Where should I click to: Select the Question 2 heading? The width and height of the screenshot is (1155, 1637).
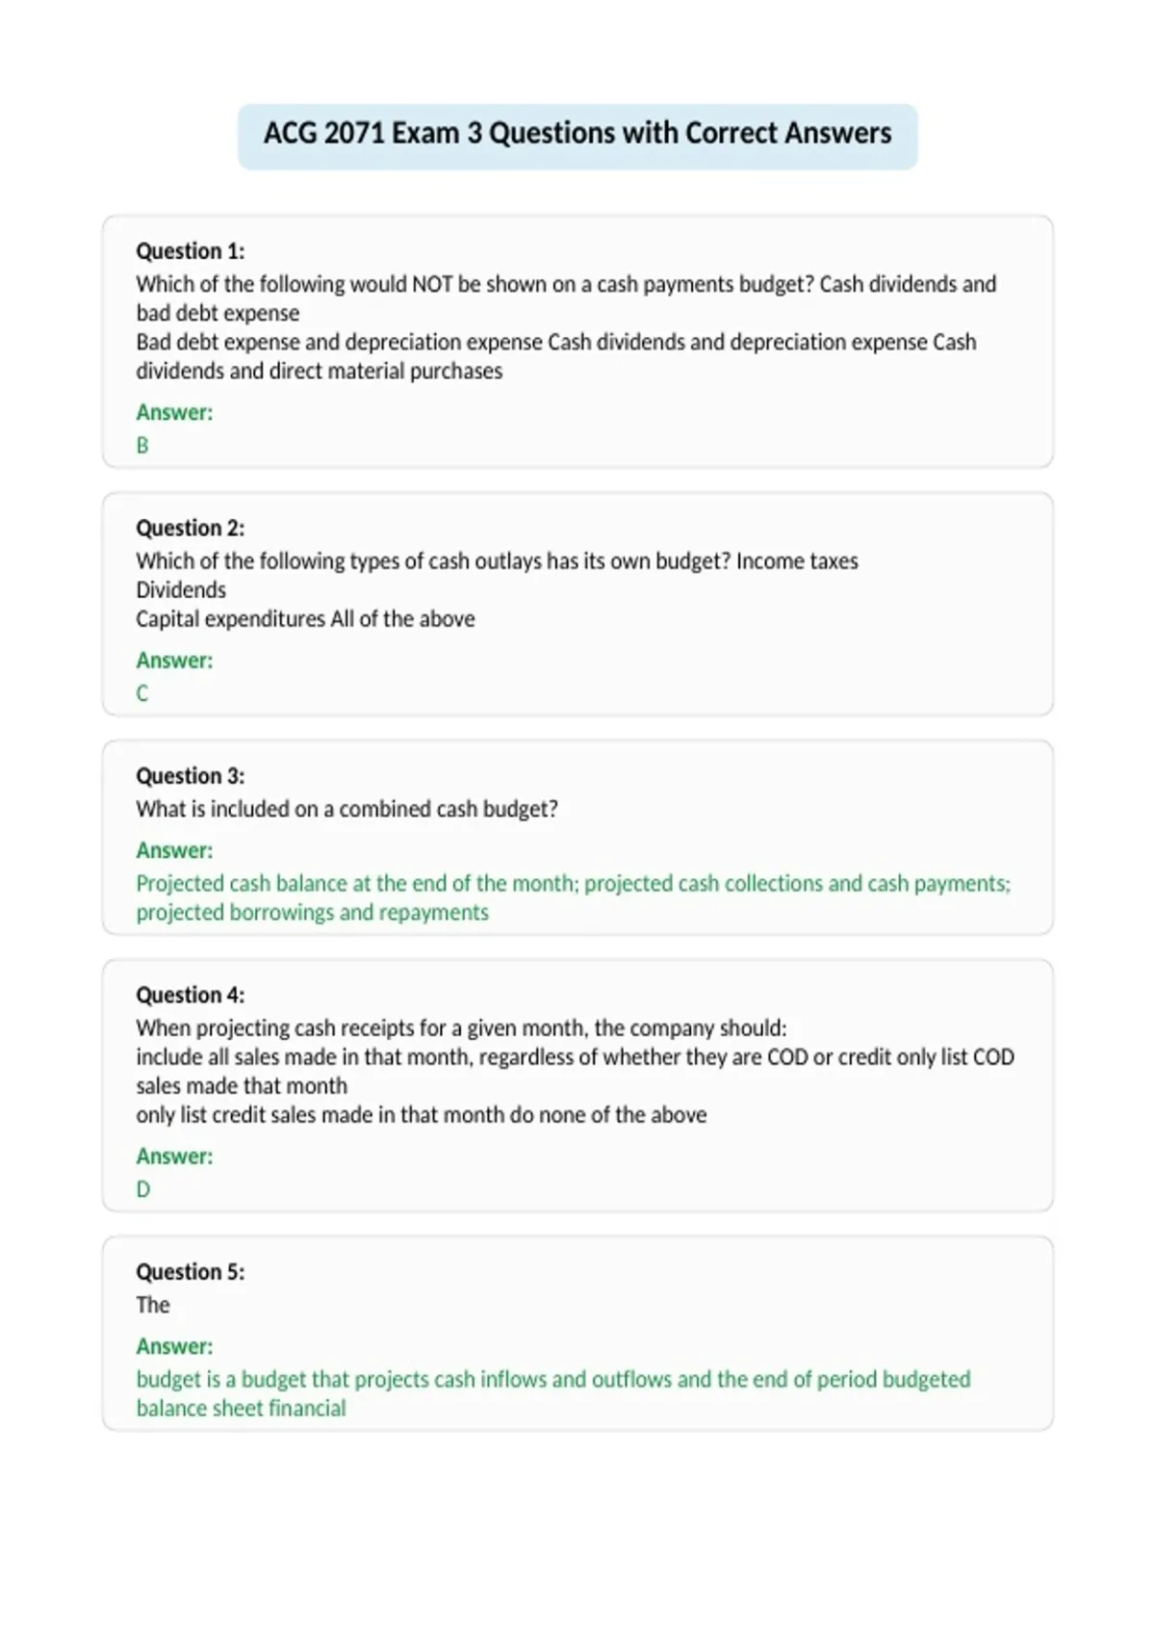(x=191, y=528)
